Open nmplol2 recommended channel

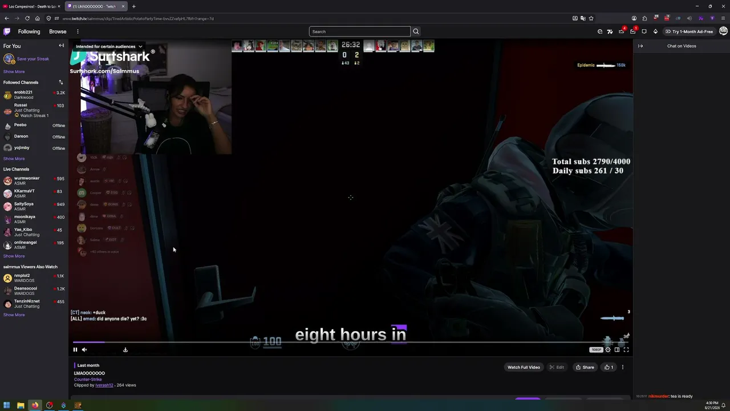click(x=34, y=278)
